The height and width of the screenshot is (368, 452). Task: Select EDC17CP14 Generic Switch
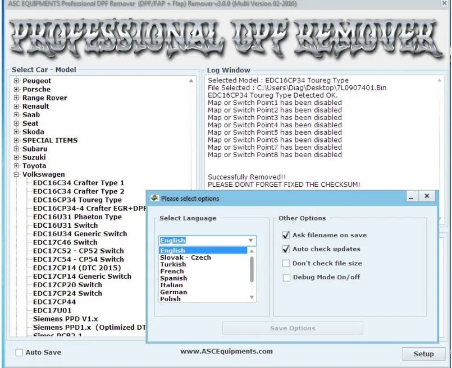pyautogui.click(x=82, y=276)
